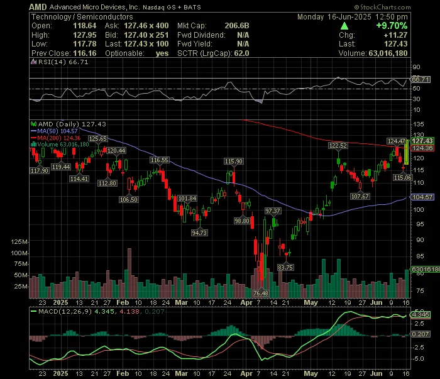Viewport: 440px width, 379px height.
Task: Click the 119.44 price annotation label
Action: coord(61,167)
